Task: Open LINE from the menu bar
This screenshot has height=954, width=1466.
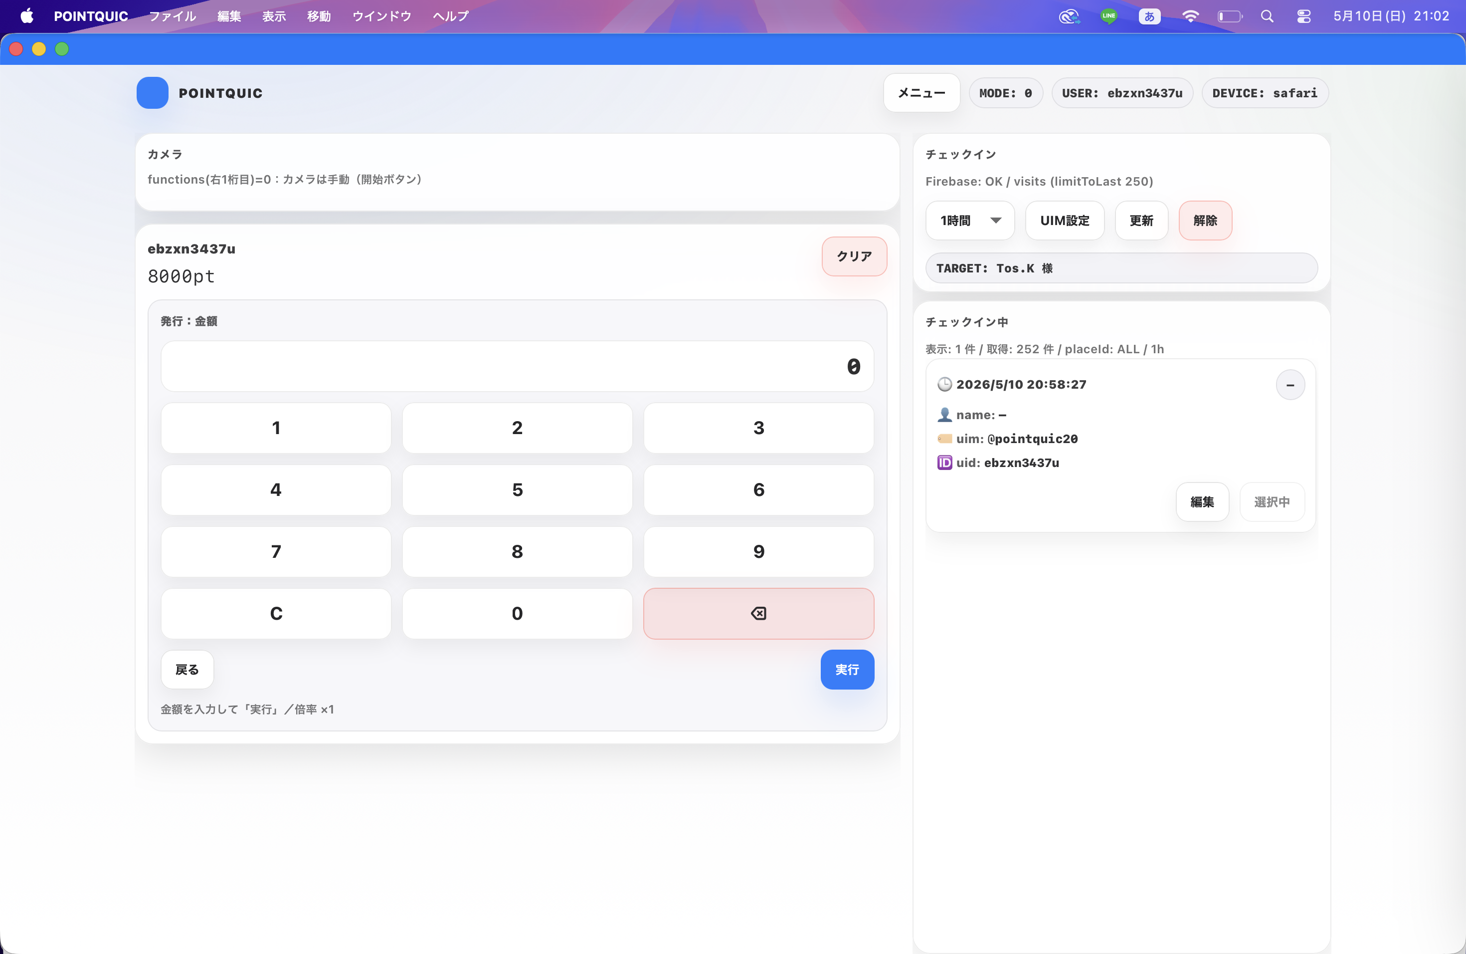Action: [1109, 16]
